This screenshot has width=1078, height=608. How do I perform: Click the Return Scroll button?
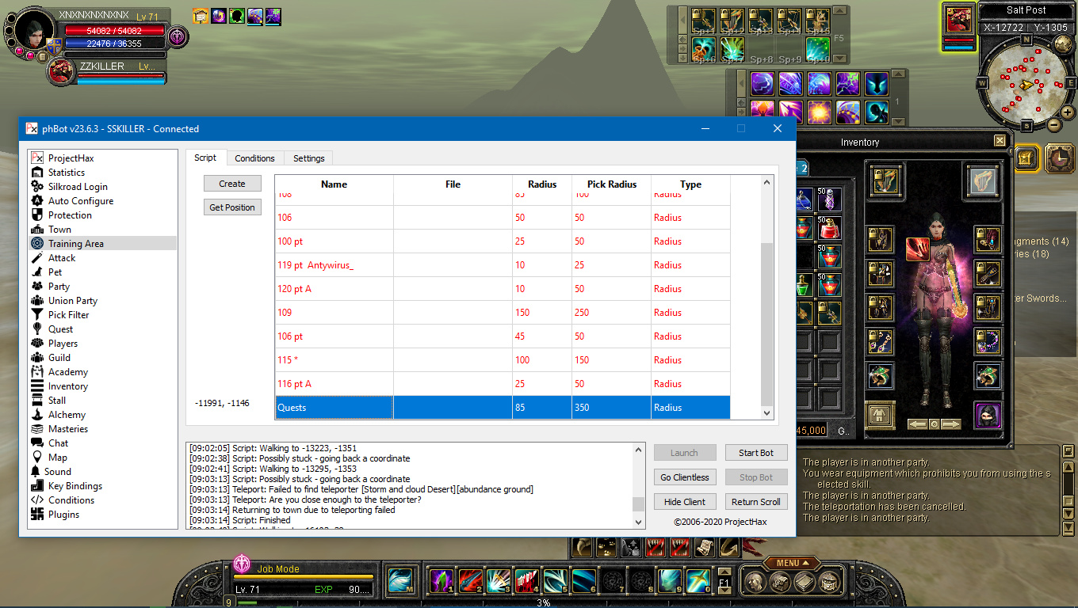[x=755, y=502]
